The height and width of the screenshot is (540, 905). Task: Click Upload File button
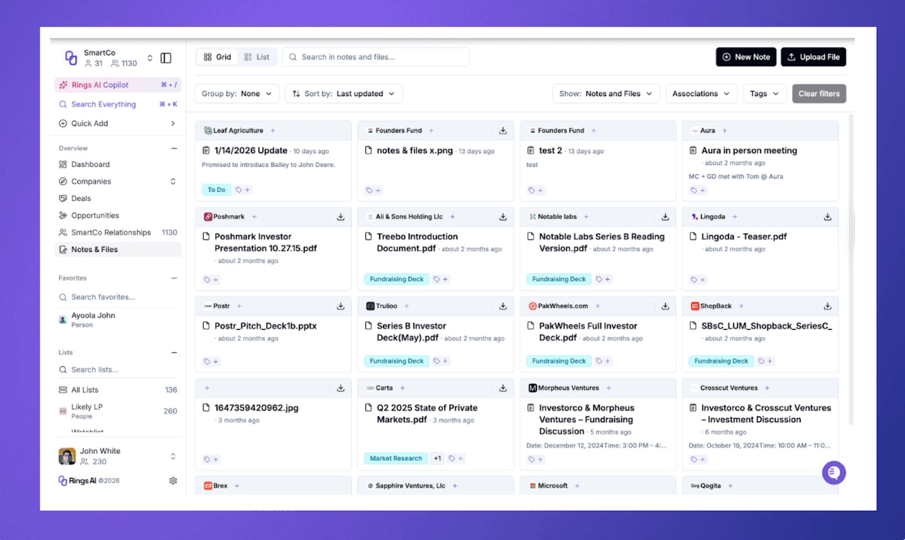tap(813, 57)
